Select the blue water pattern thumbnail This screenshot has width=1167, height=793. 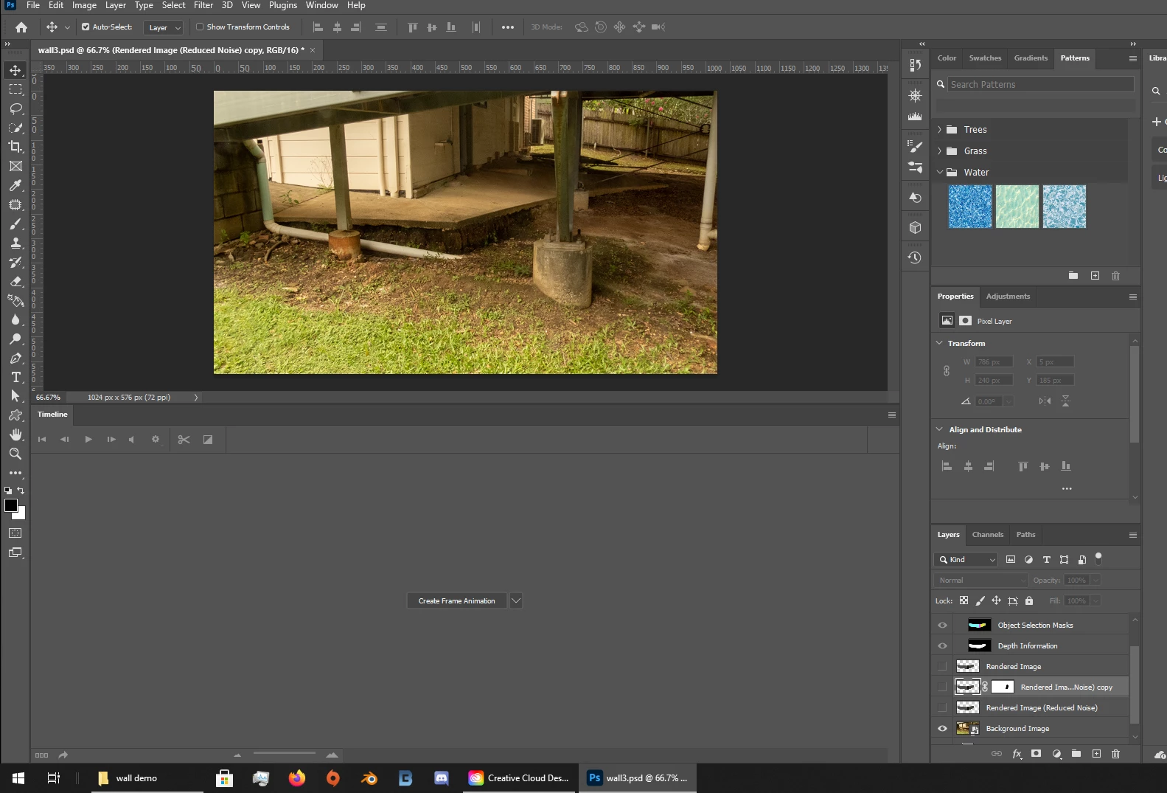tap(969, 207)
